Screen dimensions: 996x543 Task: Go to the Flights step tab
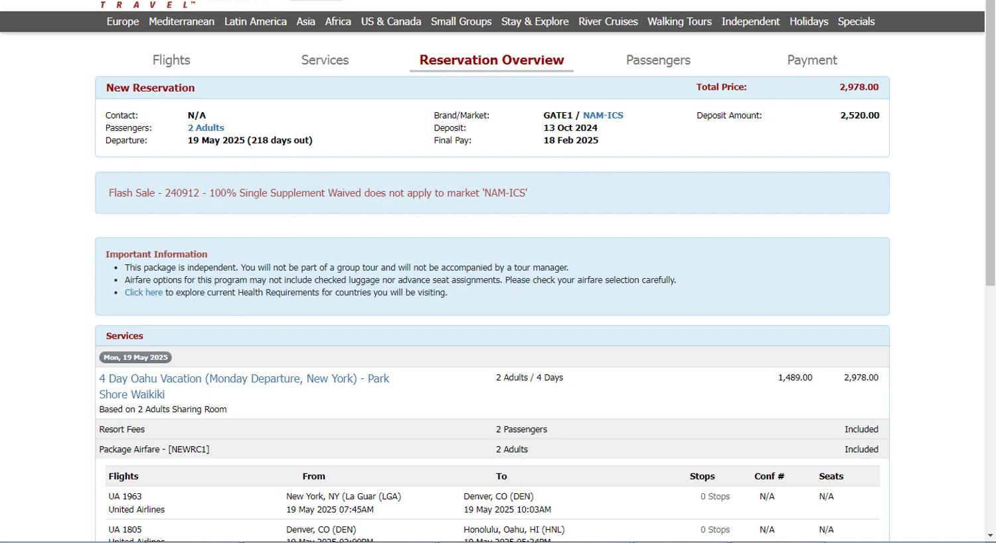coord(171,60)
